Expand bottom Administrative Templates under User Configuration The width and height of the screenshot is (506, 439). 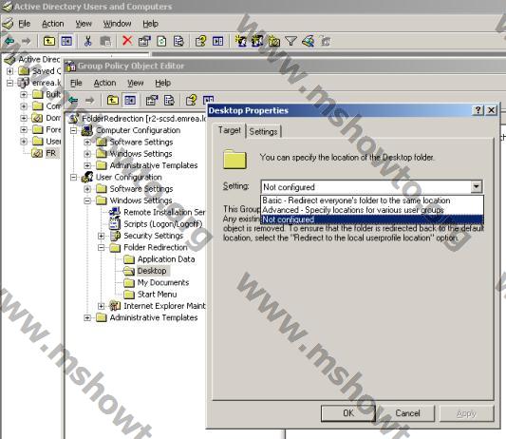pos(87,318)
